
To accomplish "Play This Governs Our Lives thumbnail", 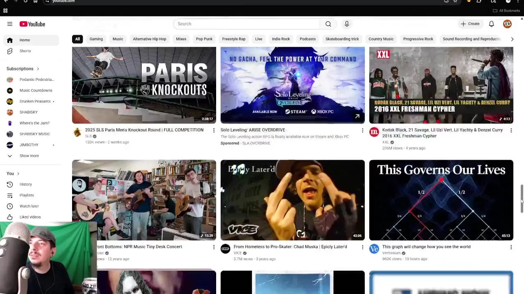I will [441, 200].
